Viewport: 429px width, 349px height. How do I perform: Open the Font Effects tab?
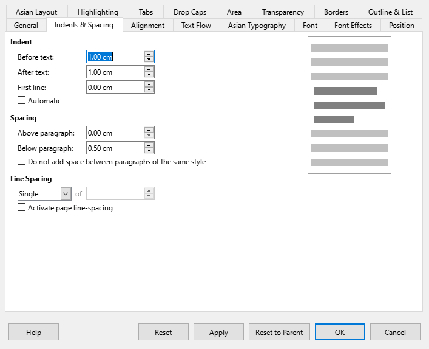pos(353,25)
